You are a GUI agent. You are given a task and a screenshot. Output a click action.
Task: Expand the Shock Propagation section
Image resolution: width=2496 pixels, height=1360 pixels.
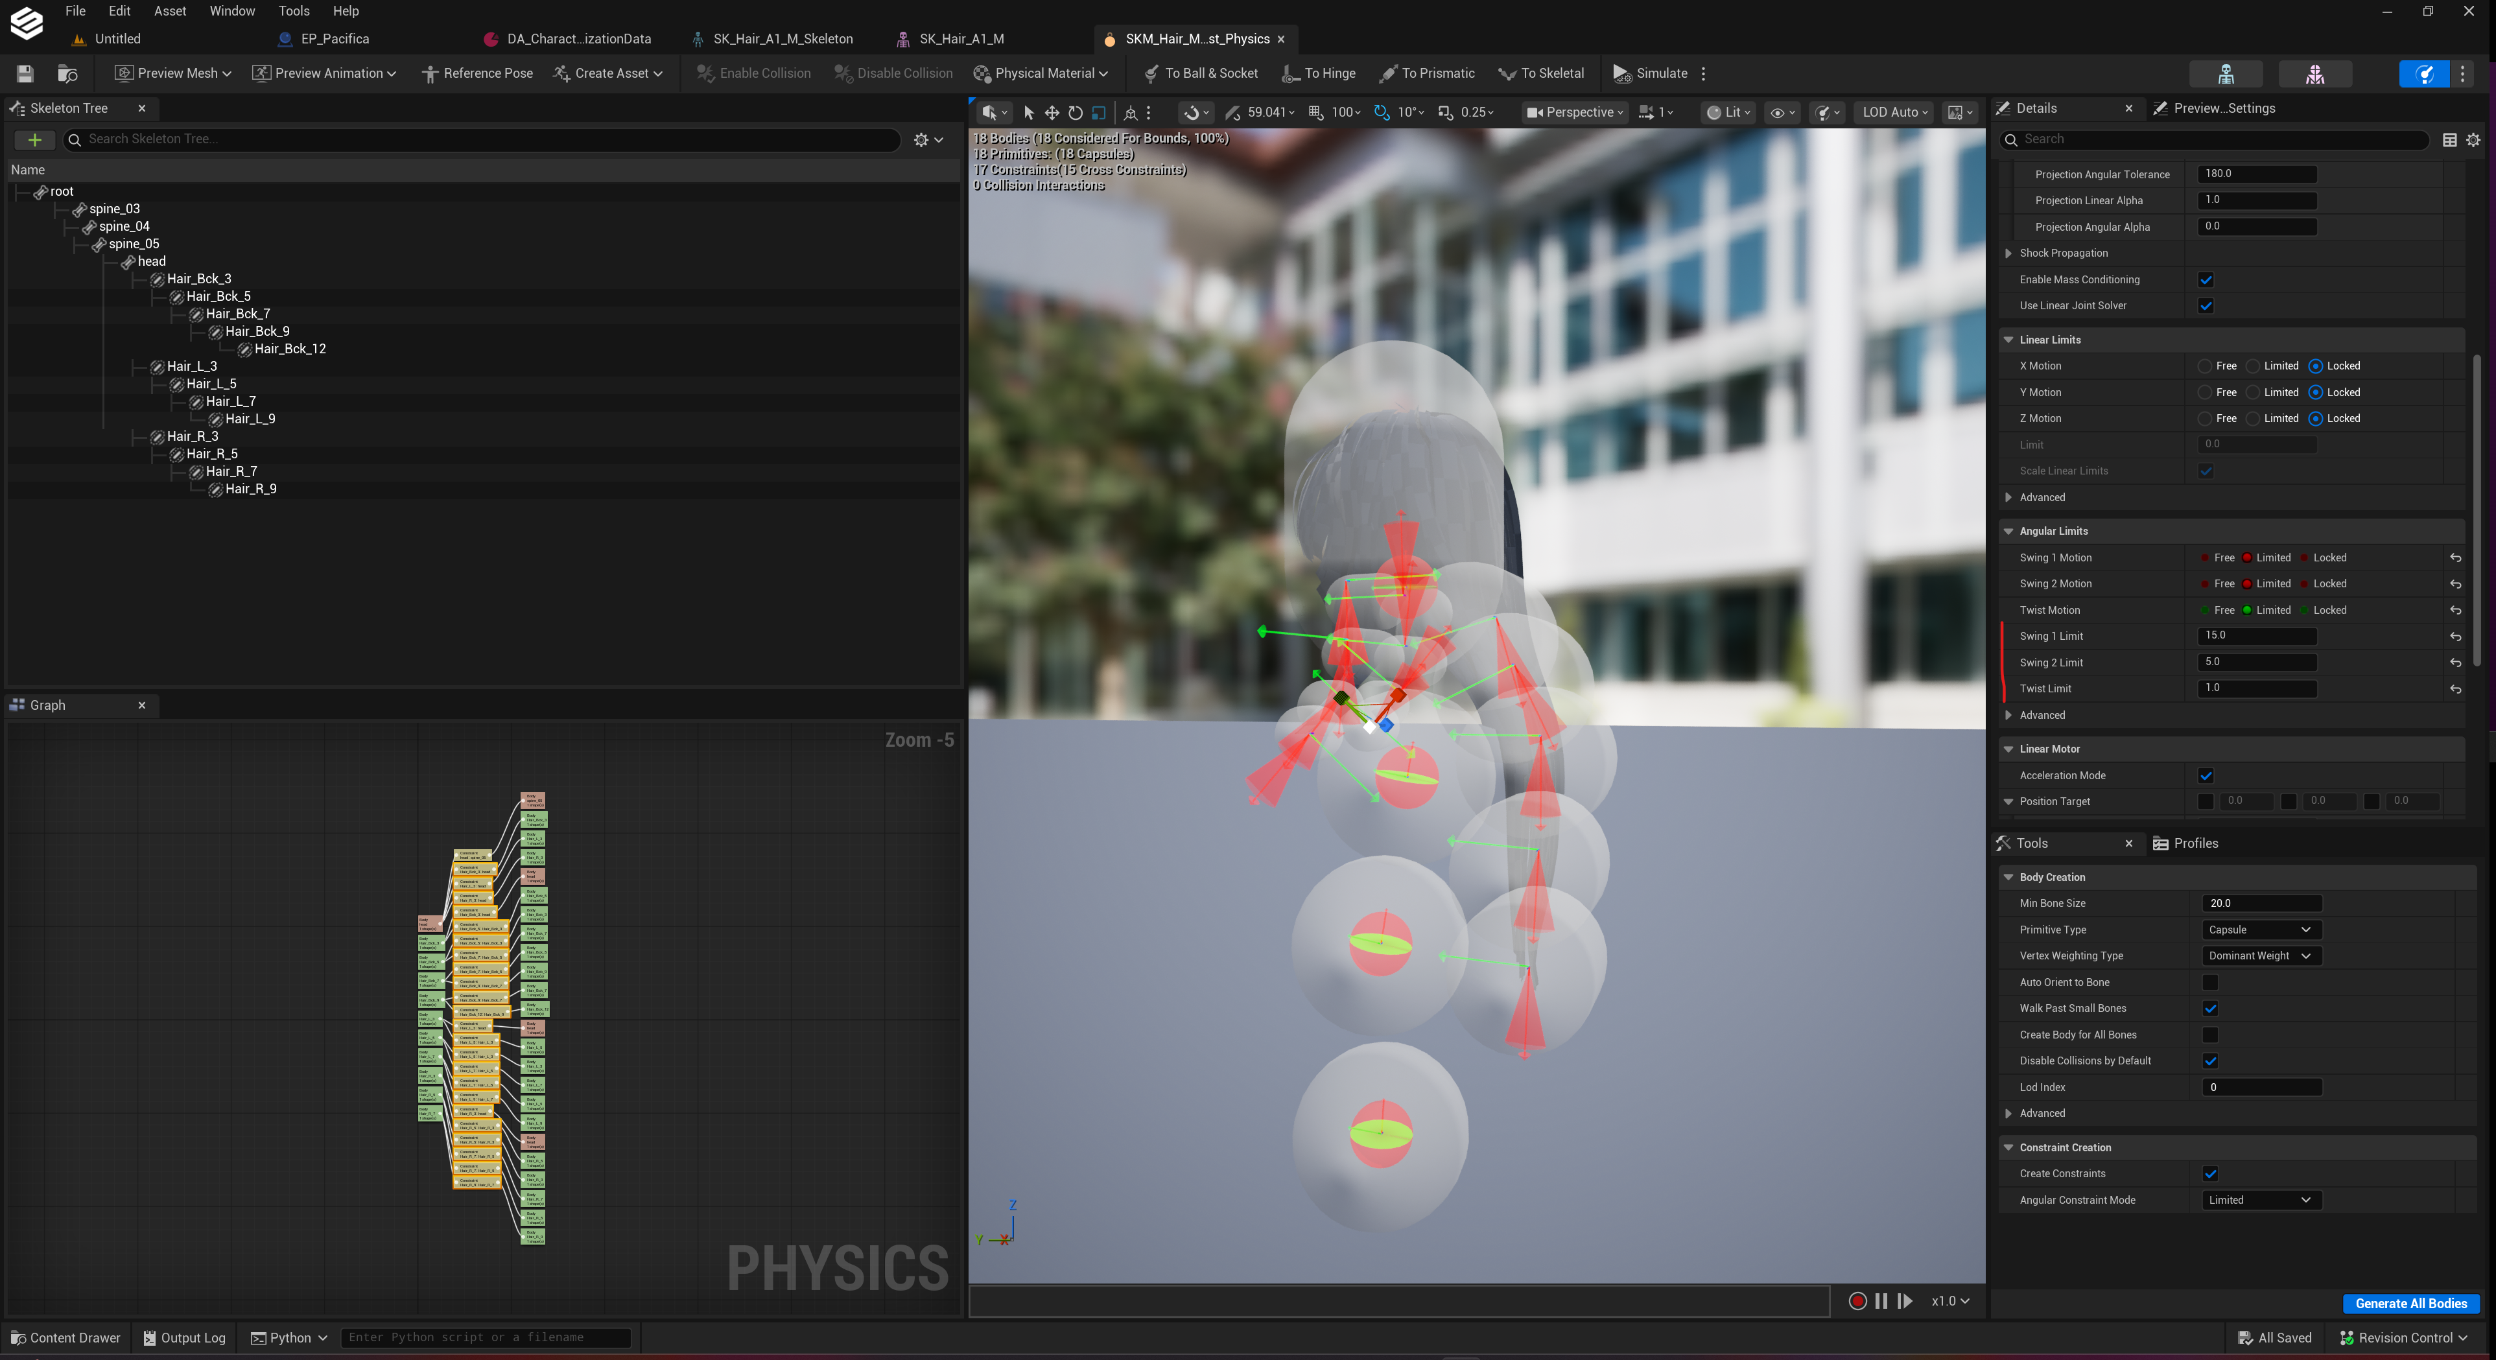(x=2008, y=254)
